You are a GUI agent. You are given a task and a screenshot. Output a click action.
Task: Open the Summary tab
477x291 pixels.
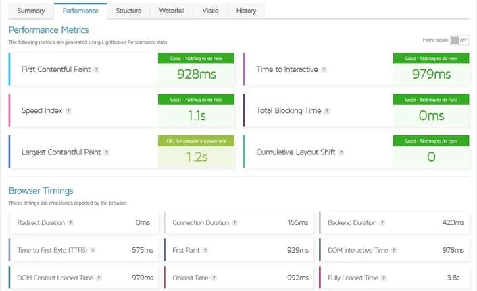(30, 11)
